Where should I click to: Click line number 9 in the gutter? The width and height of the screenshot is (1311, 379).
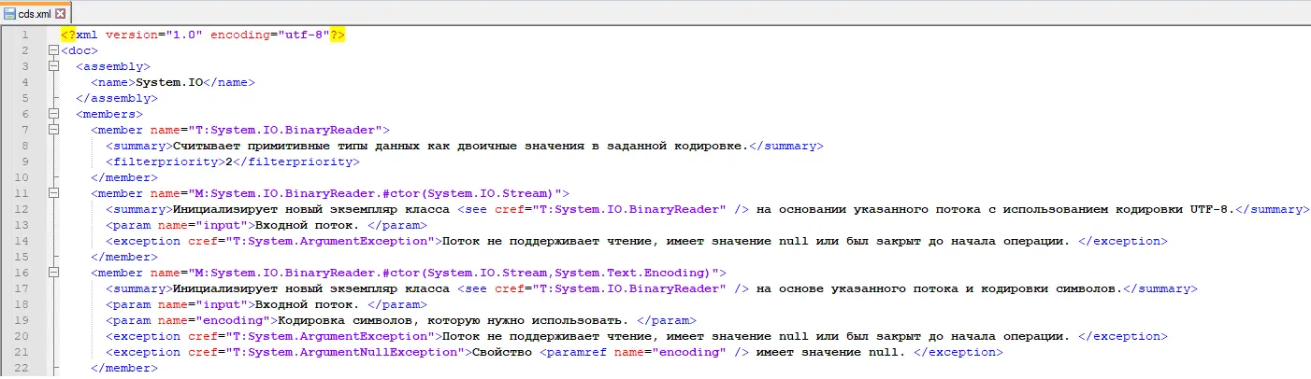[26, 161]
